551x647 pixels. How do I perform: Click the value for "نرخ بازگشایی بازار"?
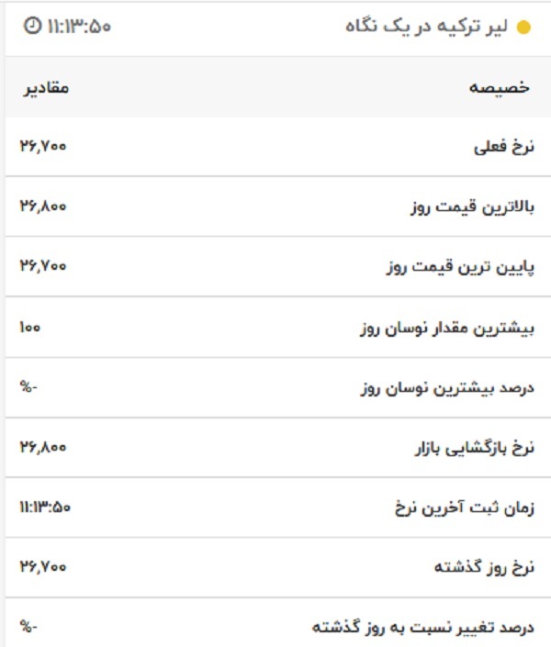coord(43,446)
